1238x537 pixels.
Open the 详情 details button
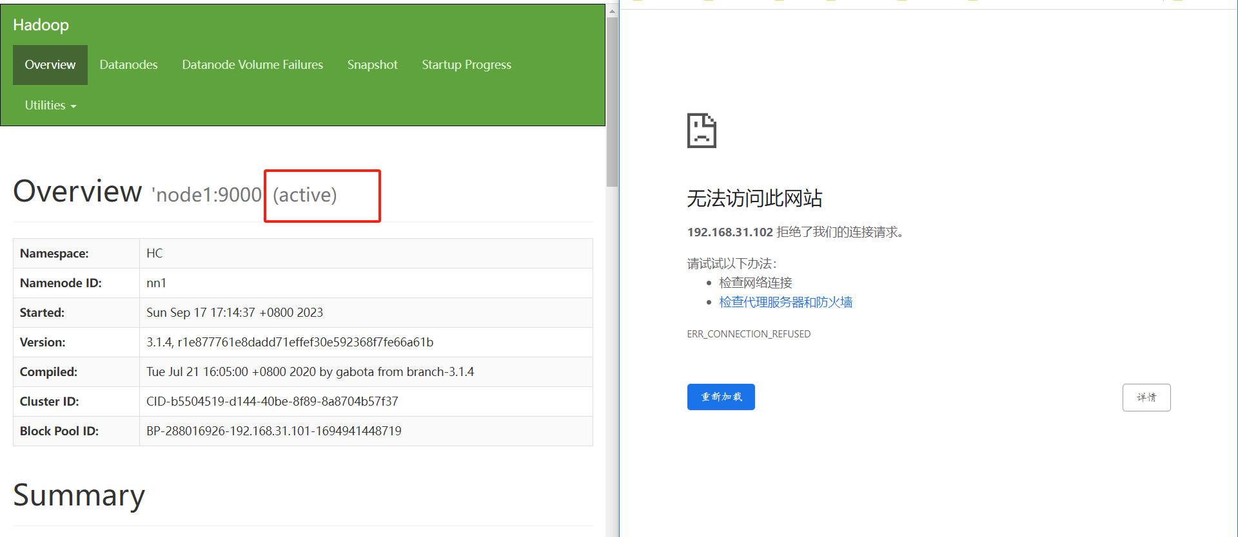pyautogui.click(x=1146, y=397)
